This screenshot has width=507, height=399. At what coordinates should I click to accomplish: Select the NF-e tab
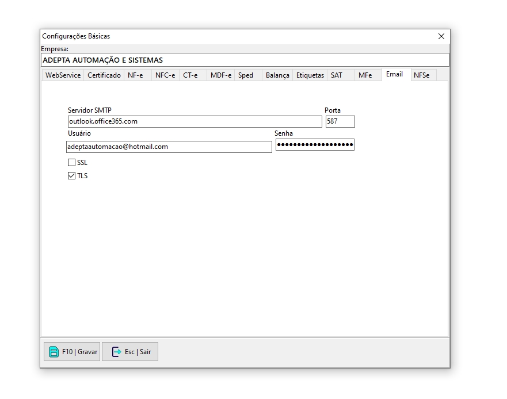coord(136,75)
